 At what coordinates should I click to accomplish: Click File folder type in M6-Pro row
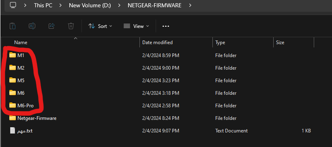[226, 105]
